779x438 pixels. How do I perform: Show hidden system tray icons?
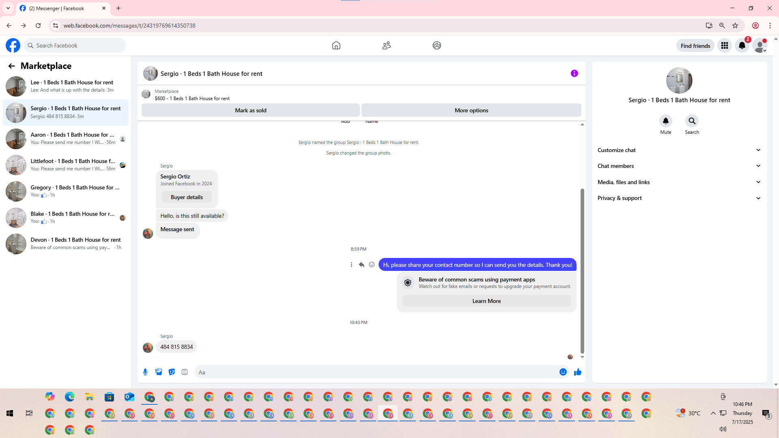coord(713,413)
